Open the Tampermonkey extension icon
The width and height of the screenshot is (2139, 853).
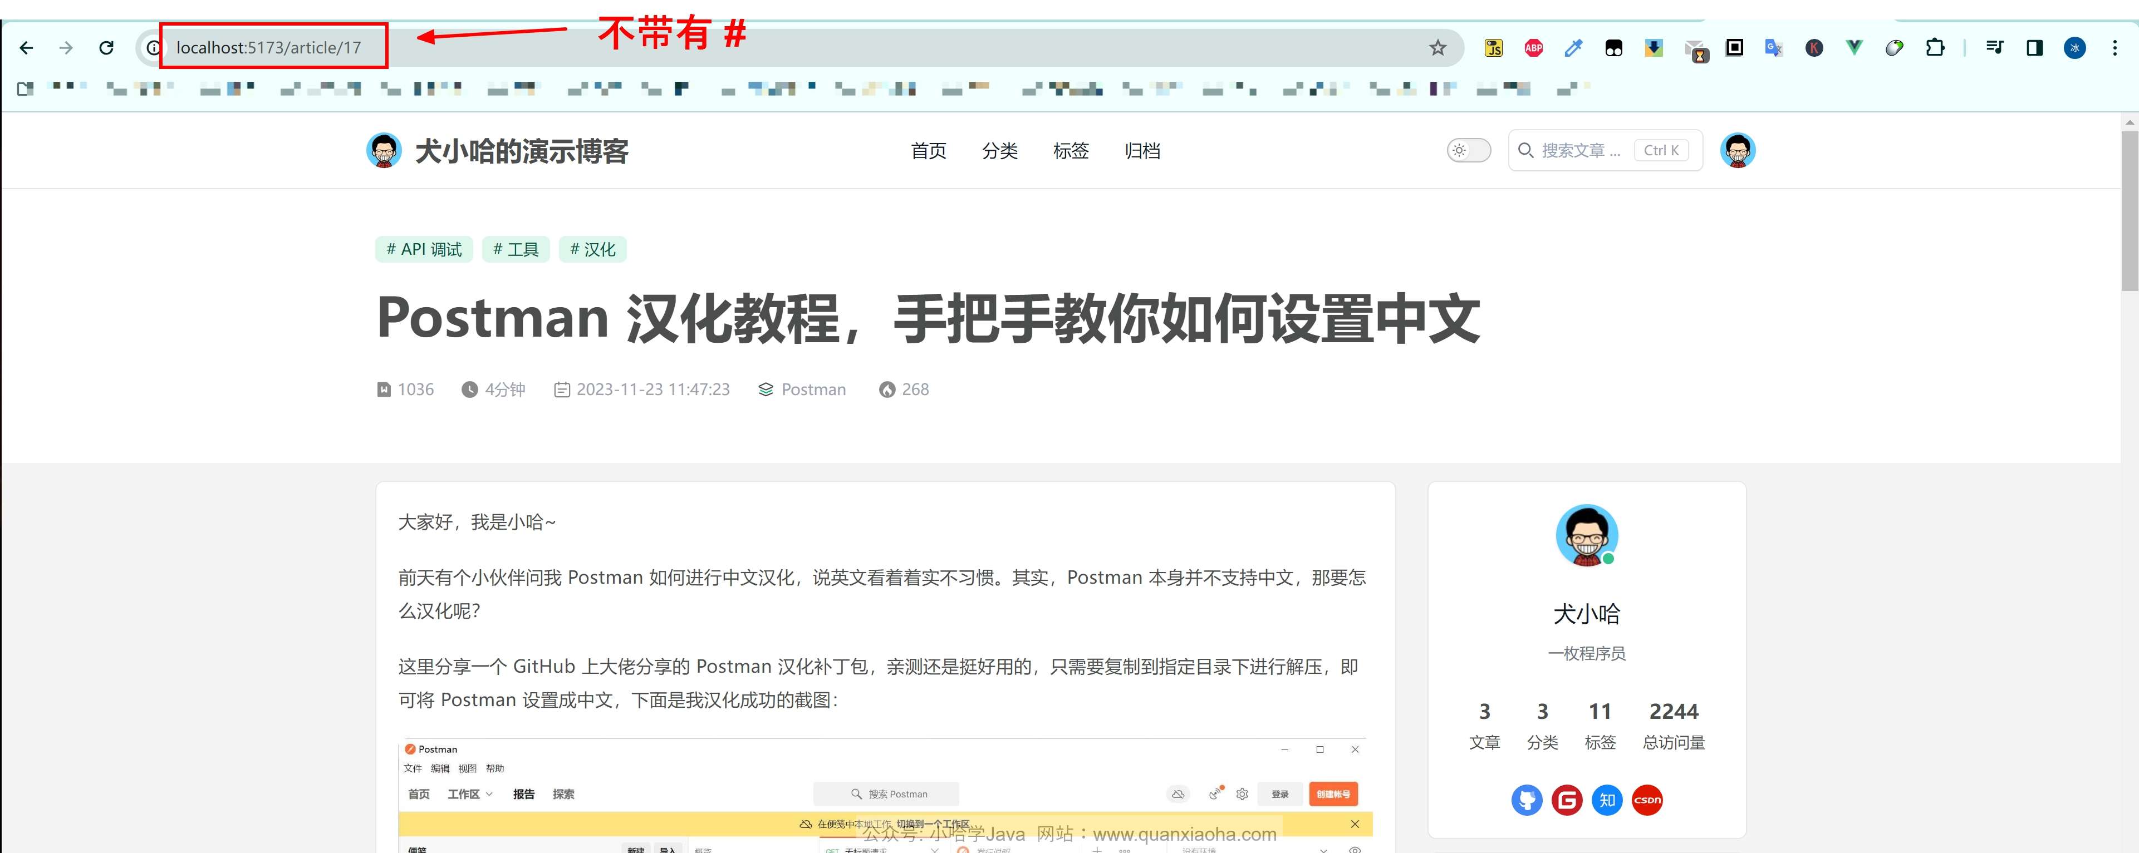[x=1613, y=48]
